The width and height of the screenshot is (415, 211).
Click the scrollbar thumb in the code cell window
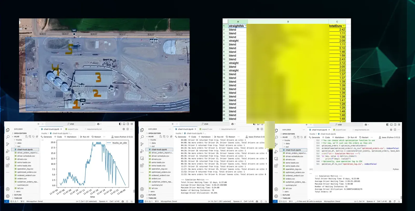401,198
